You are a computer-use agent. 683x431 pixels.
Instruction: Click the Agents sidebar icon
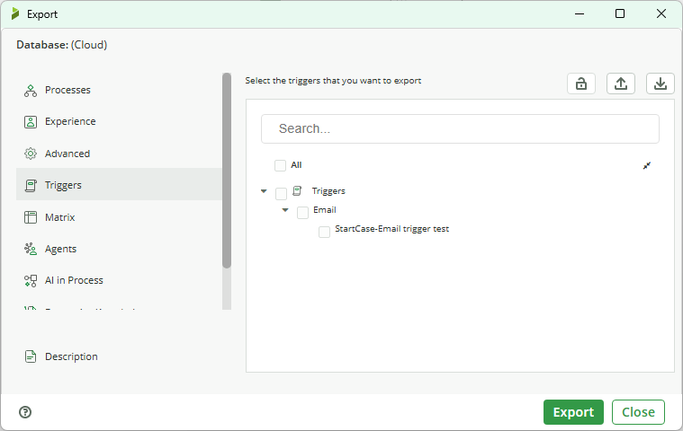click(x=31, y=249)
